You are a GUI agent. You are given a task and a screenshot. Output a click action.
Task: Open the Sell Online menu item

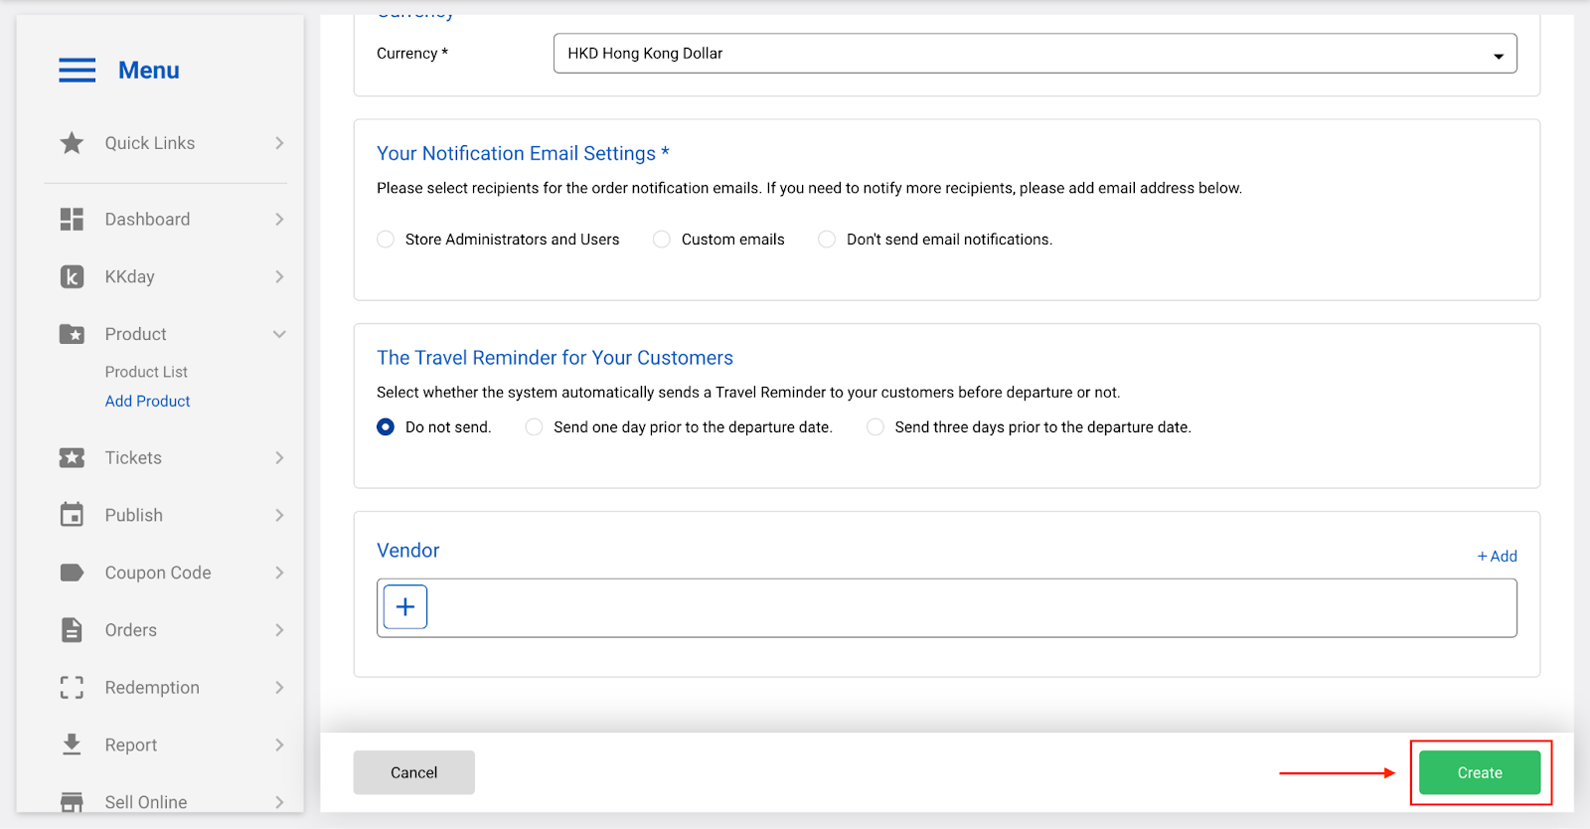pos(146,802)
